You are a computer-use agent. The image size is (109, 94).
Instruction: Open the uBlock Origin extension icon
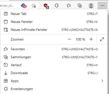pyautogui.click(x=46, y=6)
